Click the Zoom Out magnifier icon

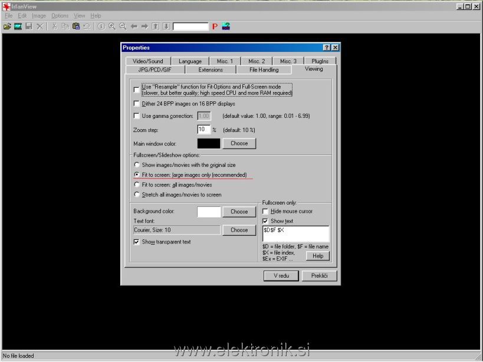123,27
